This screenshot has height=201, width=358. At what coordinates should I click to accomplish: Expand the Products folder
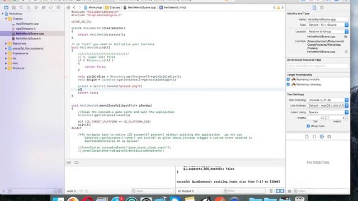[x=6, y=68]
